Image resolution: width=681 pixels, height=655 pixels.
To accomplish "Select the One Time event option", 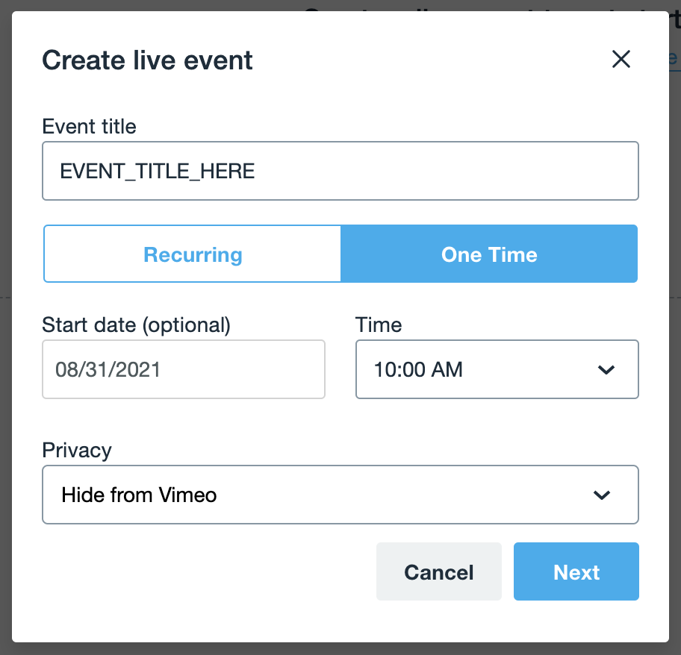I will (x=489, y=254).
